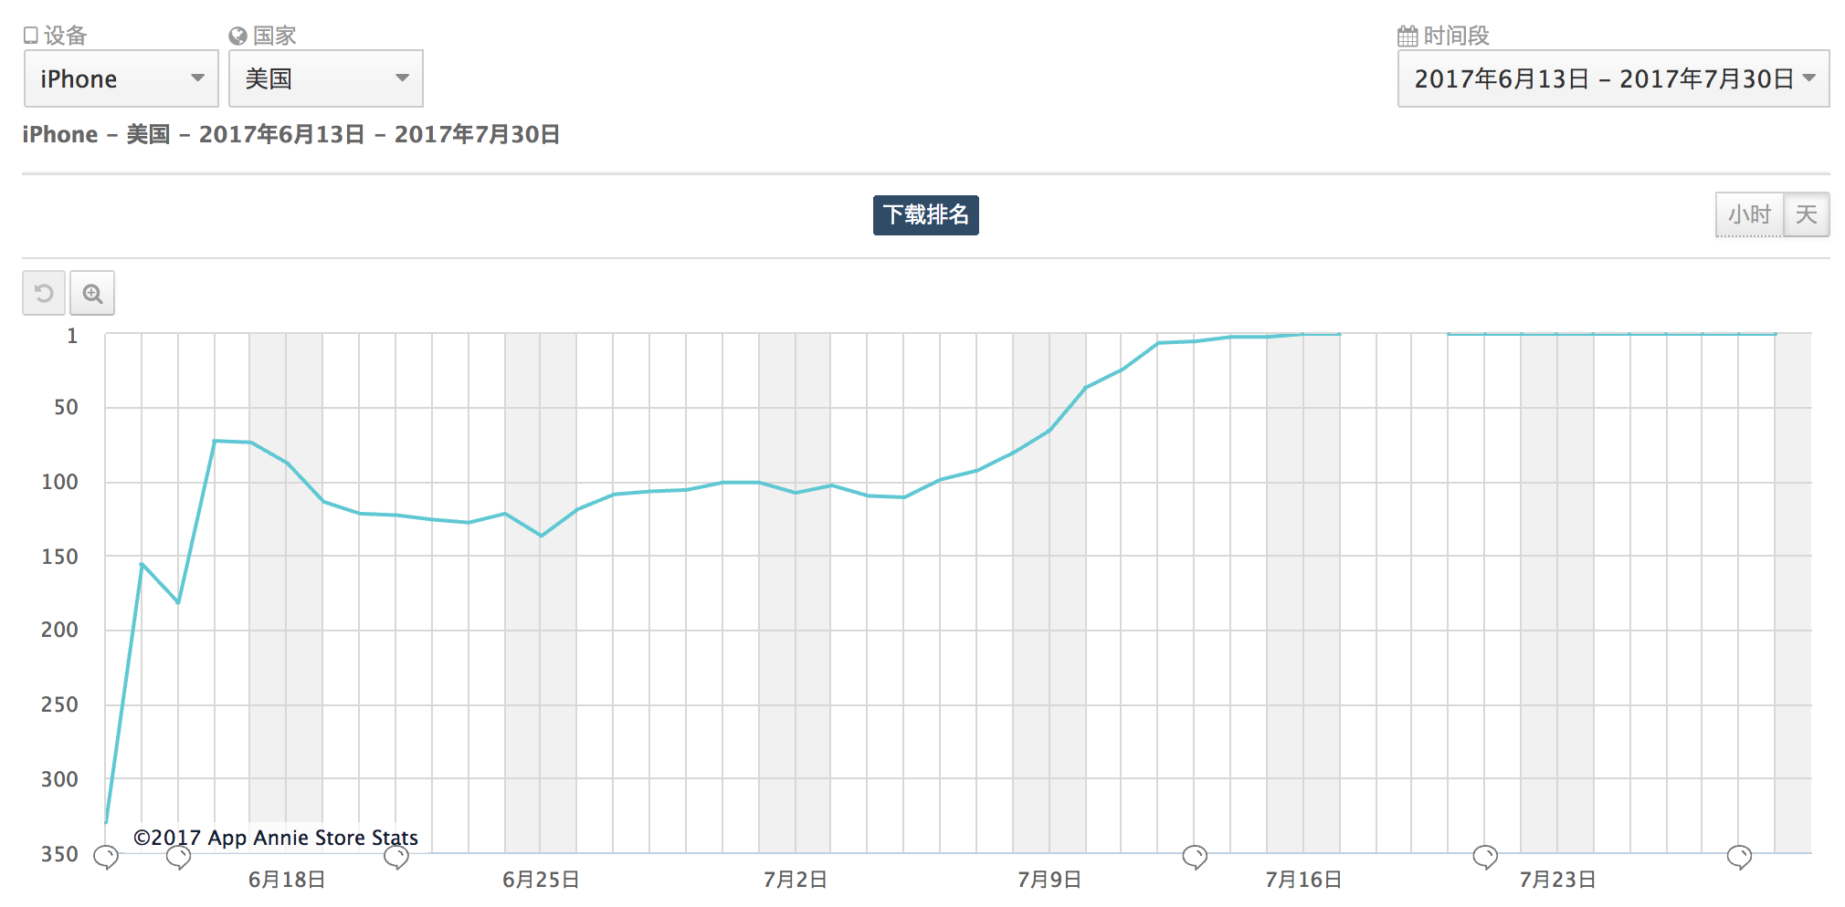Open the iPhone device dropdown
Screen dimensions: 1845x907
(x=121, y=79)
